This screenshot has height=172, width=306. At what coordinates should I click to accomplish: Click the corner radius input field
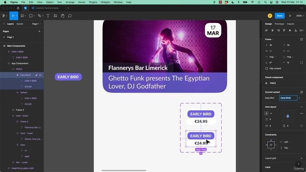click(290, 63)
